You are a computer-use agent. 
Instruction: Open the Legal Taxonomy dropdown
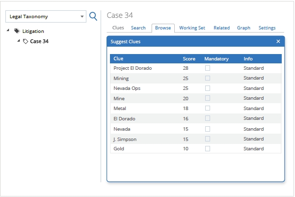point(81,16)
